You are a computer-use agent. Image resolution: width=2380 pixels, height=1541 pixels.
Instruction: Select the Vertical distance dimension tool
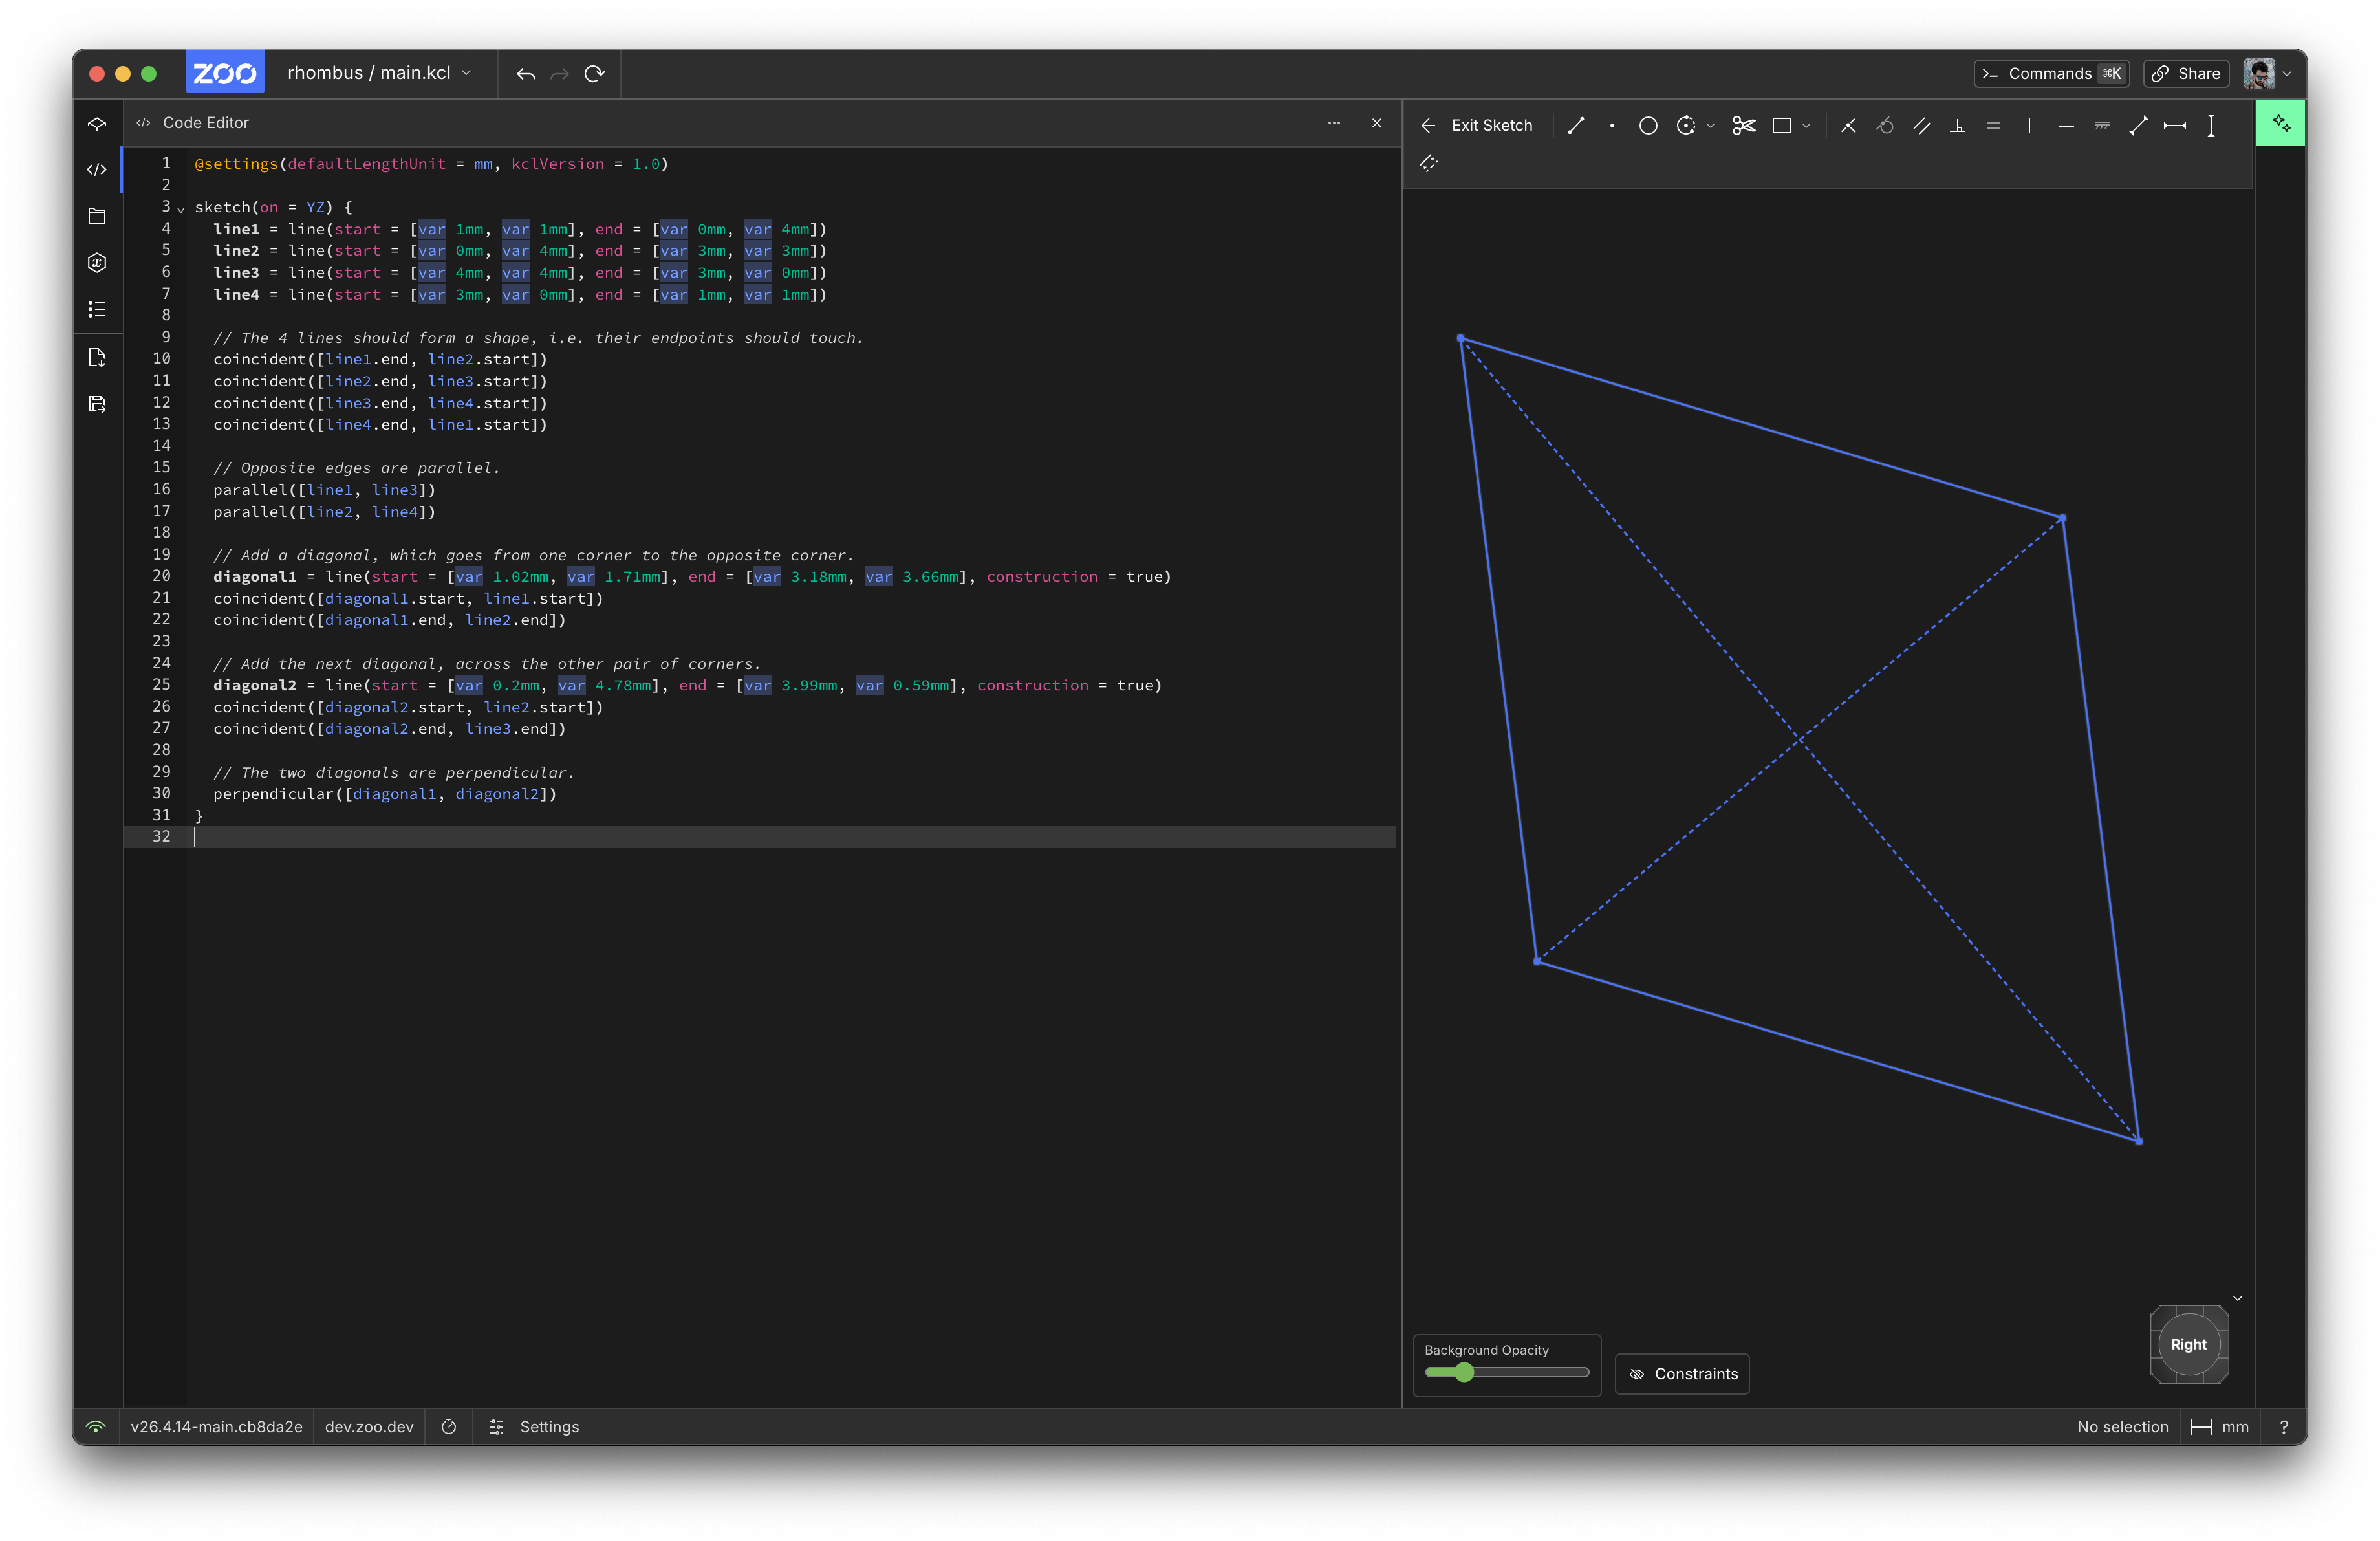pyautogui.click(x=2211, y=125)
